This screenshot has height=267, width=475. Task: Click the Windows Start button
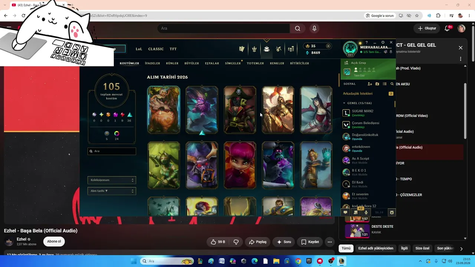pos(134,261)
